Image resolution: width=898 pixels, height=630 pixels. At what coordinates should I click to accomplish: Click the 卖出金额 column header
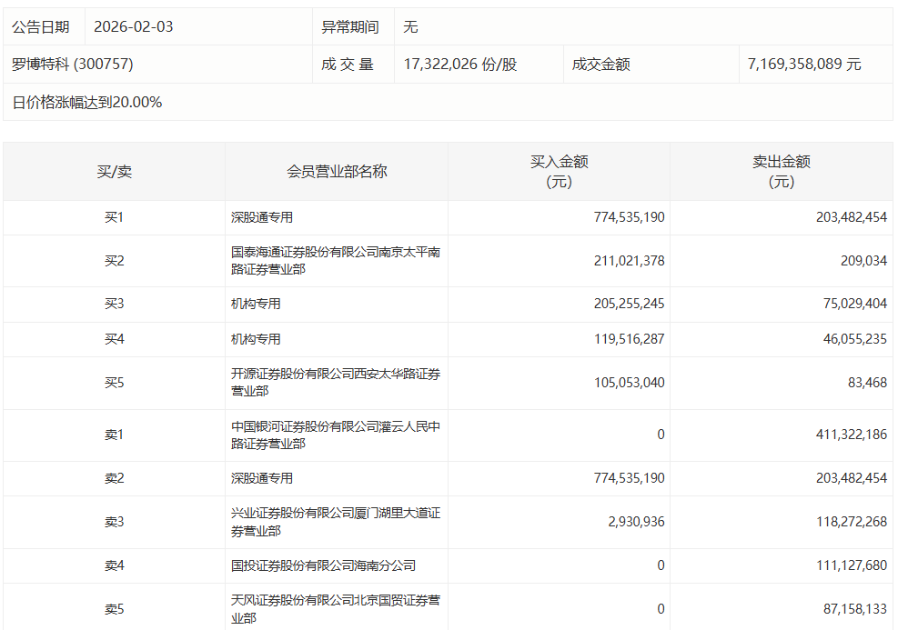pyautogui.click(x=781, y=171)
